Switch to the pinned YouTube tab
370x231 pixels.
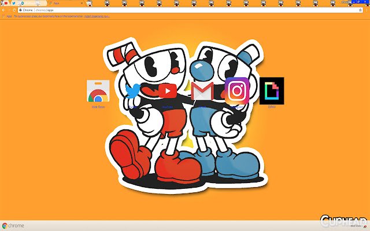(6, 3)
